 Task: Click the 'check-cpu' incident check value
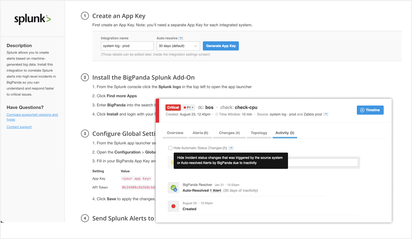246,108
